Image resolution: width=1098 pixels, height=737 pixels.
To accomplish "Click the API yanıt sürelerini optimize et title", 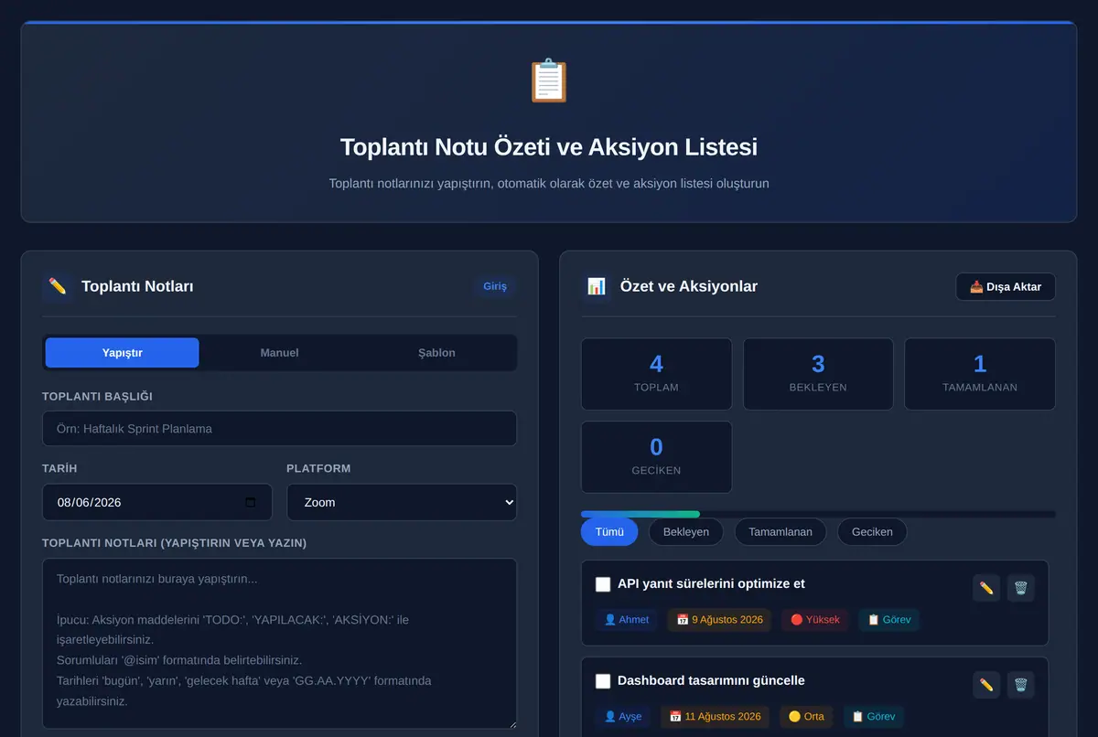I will click(x=711, y=584).
